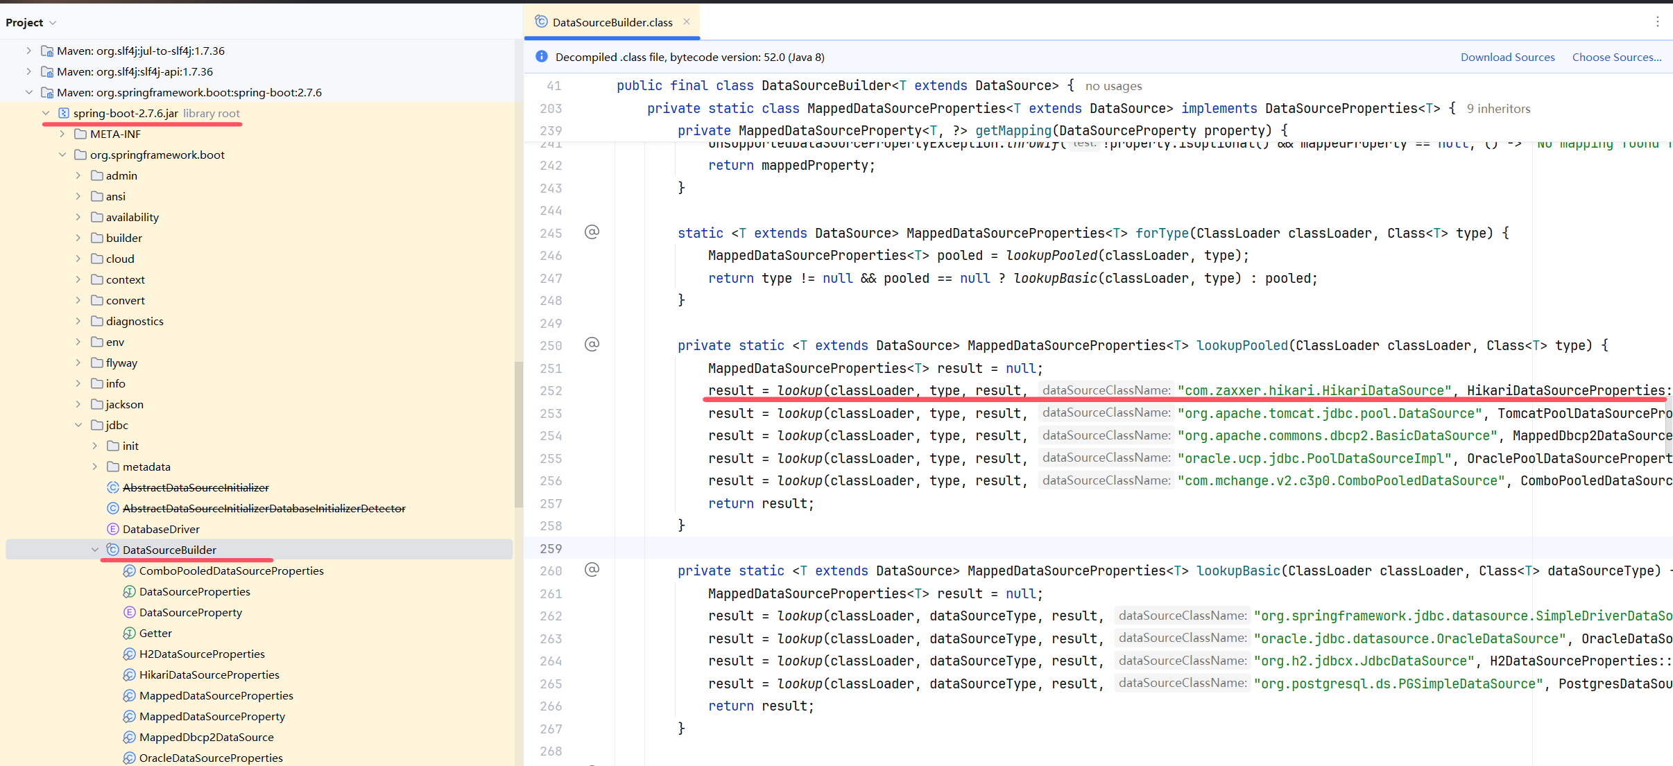1673x766 pixels.
Task: Click the jdbc folder icon
Action: pos(97,425)
